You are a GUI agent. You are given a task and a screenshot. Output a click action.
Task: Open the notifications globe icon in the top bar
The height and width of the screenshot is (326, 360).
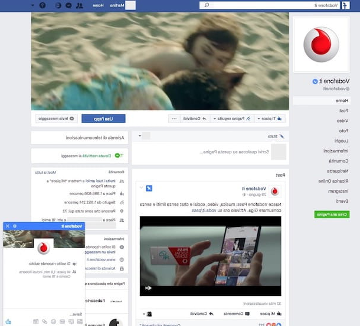click(58, 5)
